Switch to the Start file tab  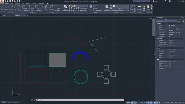tap(4, 15)
